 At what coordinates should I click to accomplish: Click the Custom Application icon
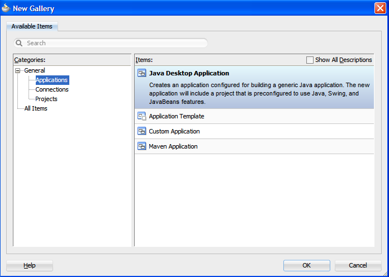142,131
